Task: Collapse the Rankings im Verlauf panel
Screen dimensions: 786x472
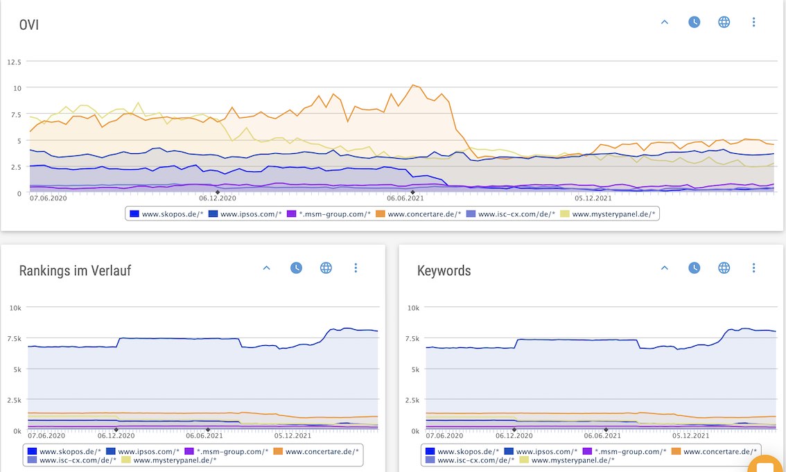Action: click(x=267, y=268)
